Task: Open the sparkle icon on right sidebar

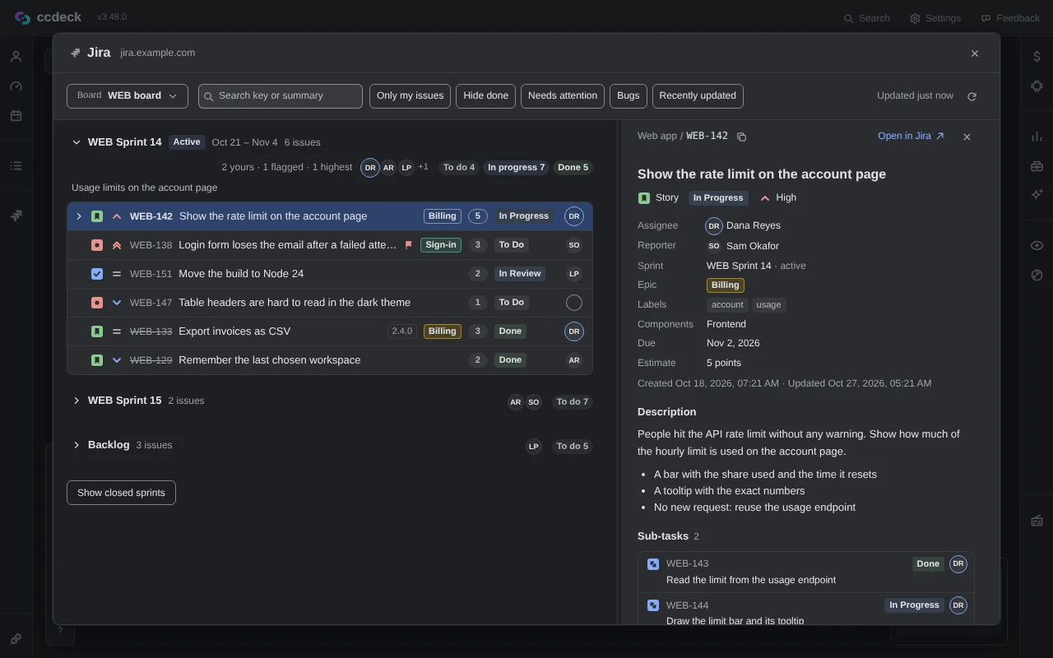Action: pos(1037,195)
